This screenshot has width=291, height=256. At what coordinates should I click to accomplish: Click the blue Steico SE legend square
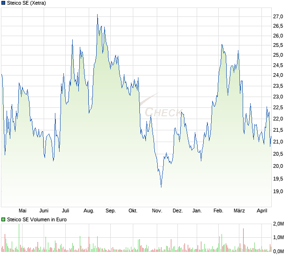[3, 3]
